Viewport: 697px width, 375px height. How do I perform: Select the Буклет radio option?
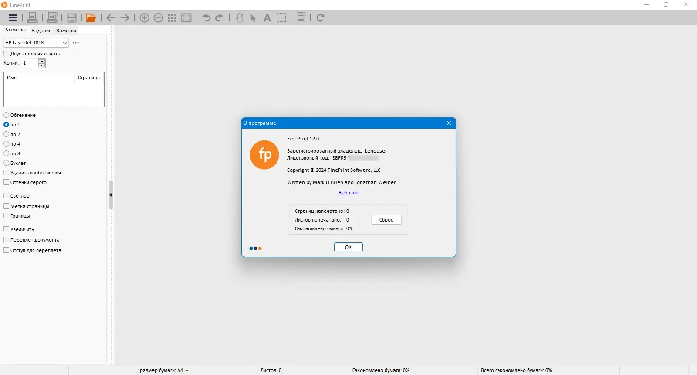click(x=15, y=163)
